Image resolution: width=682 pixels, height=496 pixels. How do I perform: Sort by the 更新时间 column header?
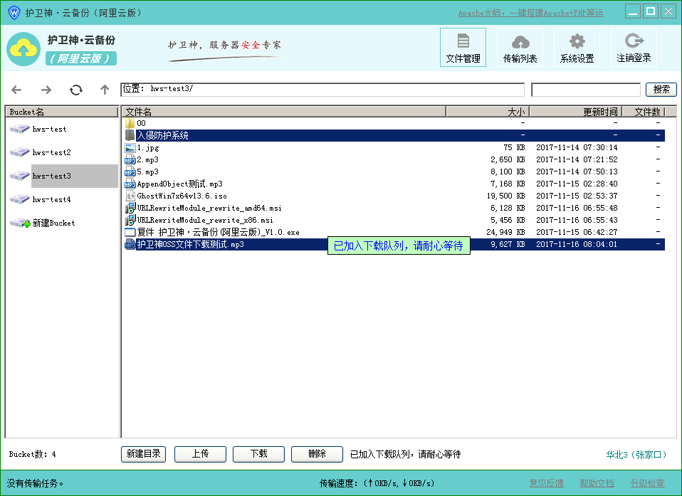coord(576,112)
